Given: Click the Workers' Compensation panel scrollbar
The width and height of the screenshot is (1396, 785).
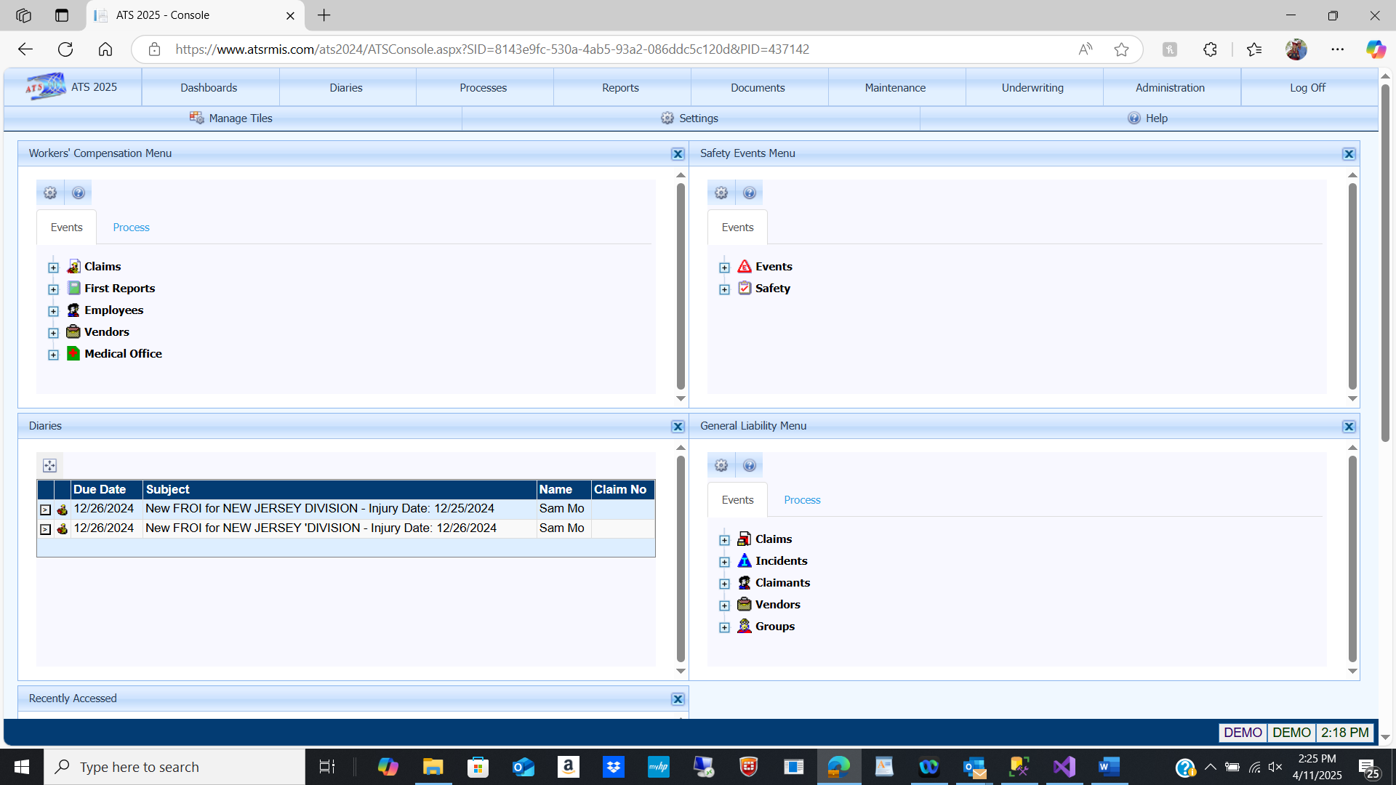Looking at the screenshot, I should click(681, 286).
